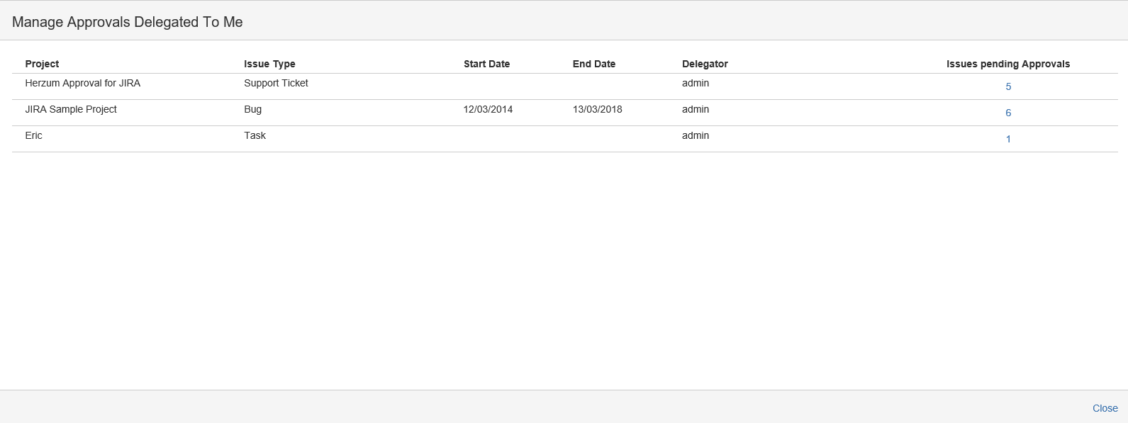Click admin delegator in the Eric row

695,135
